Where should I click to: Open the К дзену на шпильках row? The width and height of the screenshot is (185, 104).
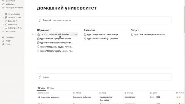point(50,97)
